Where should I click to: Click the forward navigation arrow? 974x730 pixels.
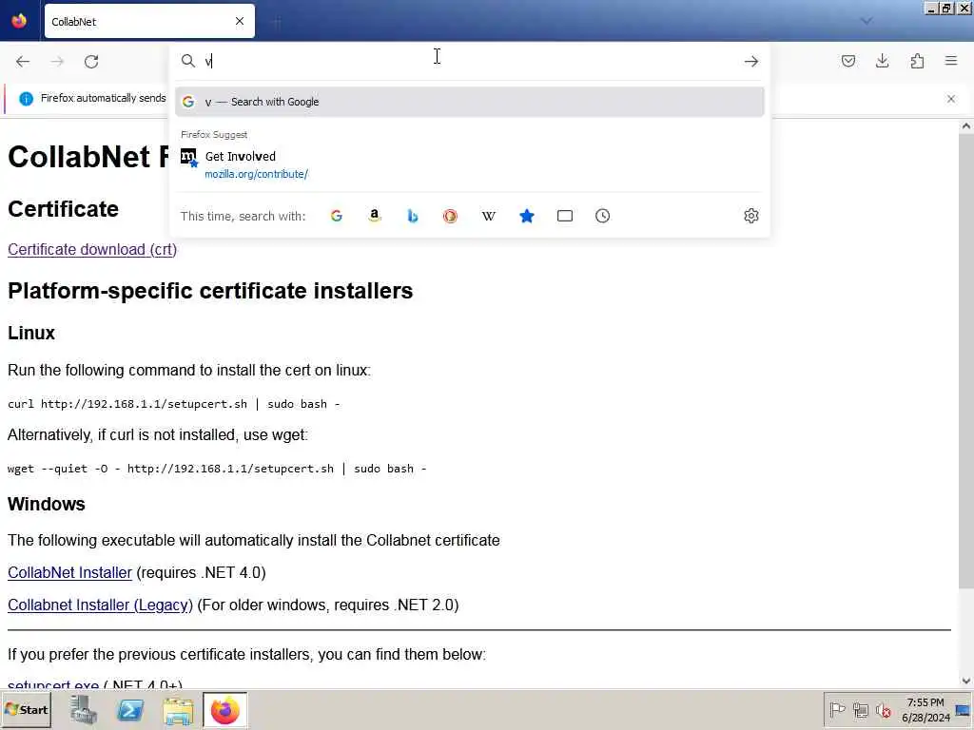coord(57,62)
